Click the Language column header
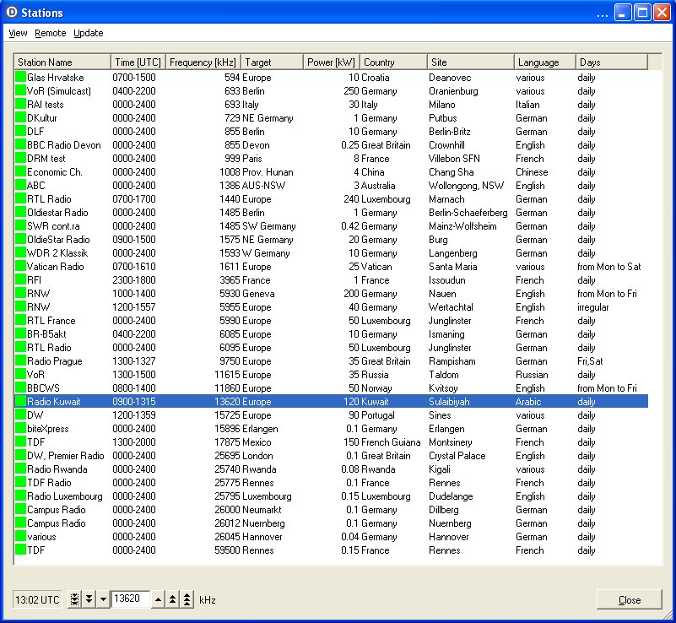 [x=544, y=62]
